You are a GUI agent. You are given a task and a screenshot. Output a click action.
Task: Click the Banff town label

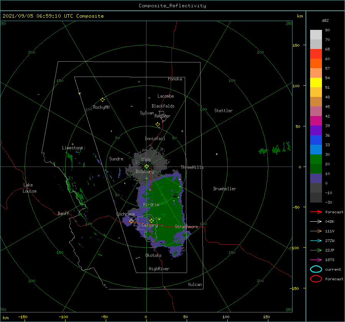[x=63, y=213]
